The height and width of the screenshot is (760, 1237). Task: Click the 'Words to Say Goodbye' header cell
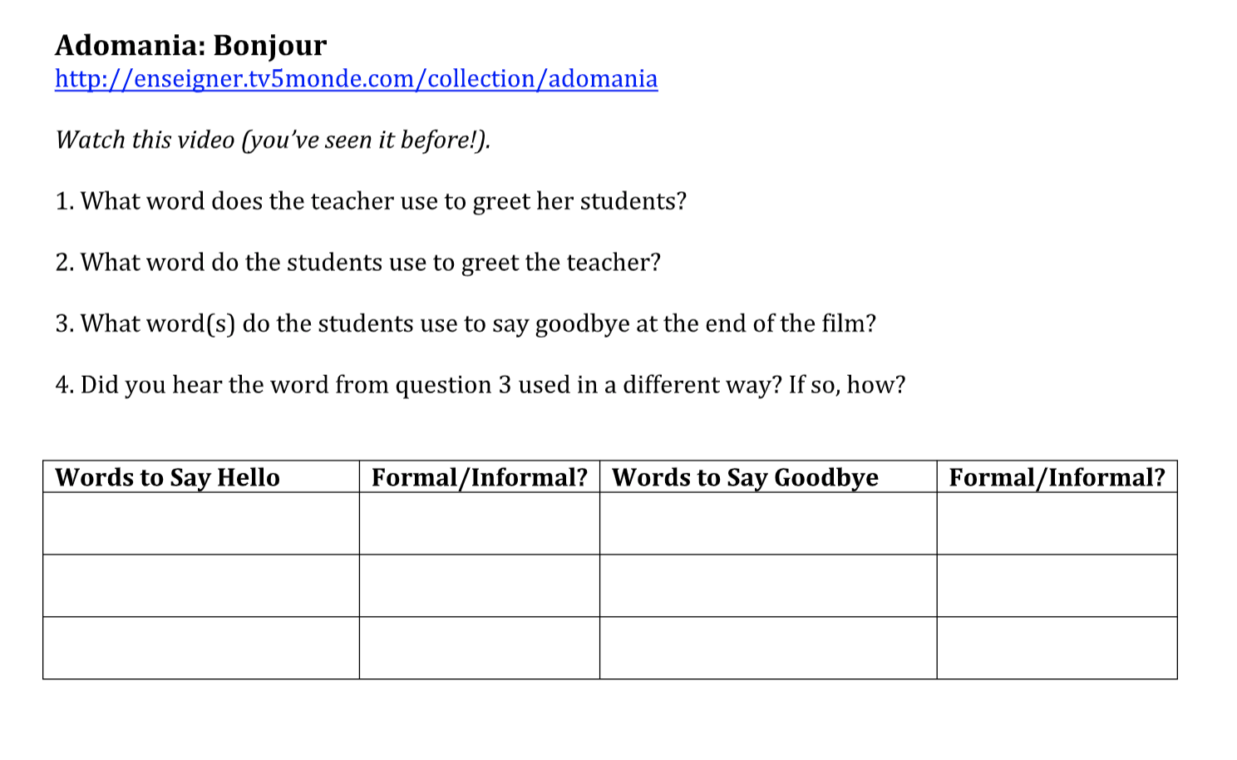tap(768, 477)
